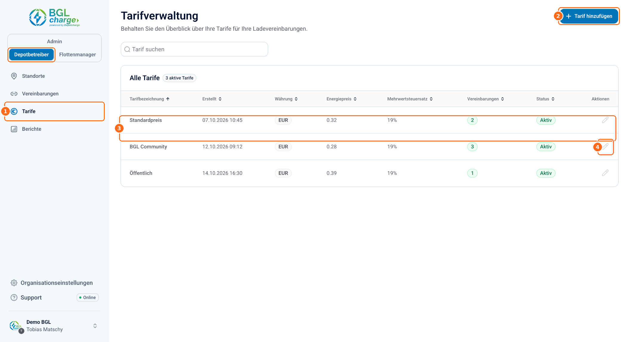Click the 3 aktive Tarife badge
This screenshot has width=630, height=342.
pyautogui.click(x=179, y=78)
